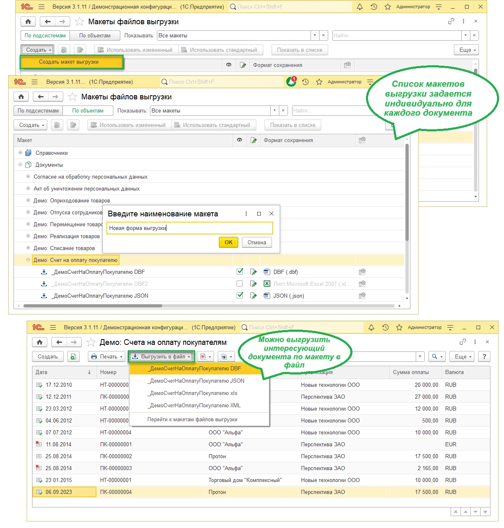Select Перейти к макетам файлов выгрузки
The height and width of the screenshot is (528, 504).
199,420
